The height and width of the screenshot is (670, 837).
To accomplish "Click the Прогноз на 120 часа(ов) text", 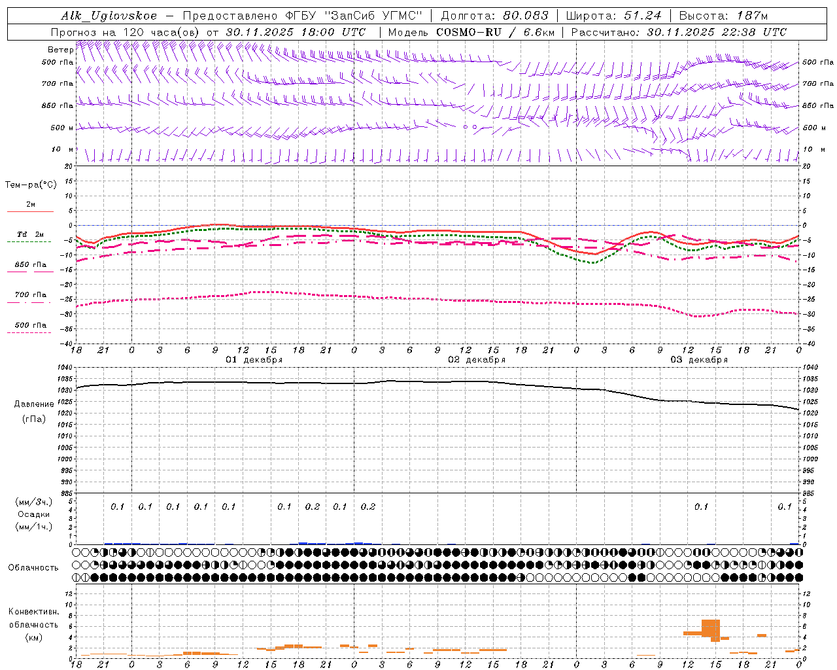I will pyautogui.click(x=126, y=32).
